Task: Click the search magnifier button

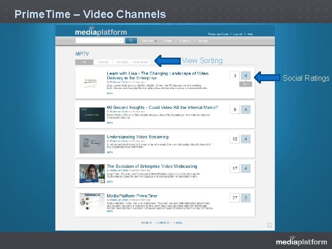Action: click(x=131, y=41)
